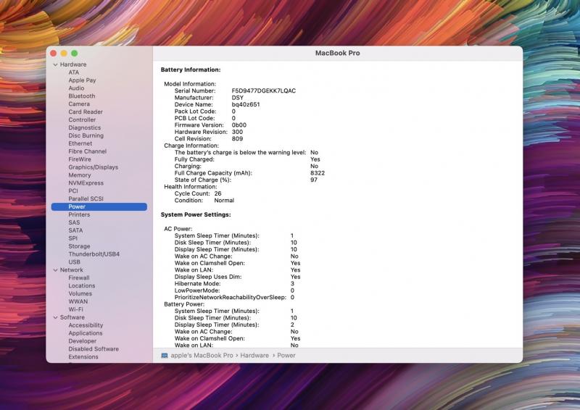Screen dimensions: 580x410
Task: Click the Hardware section label
Action: [x=73, y=64]
